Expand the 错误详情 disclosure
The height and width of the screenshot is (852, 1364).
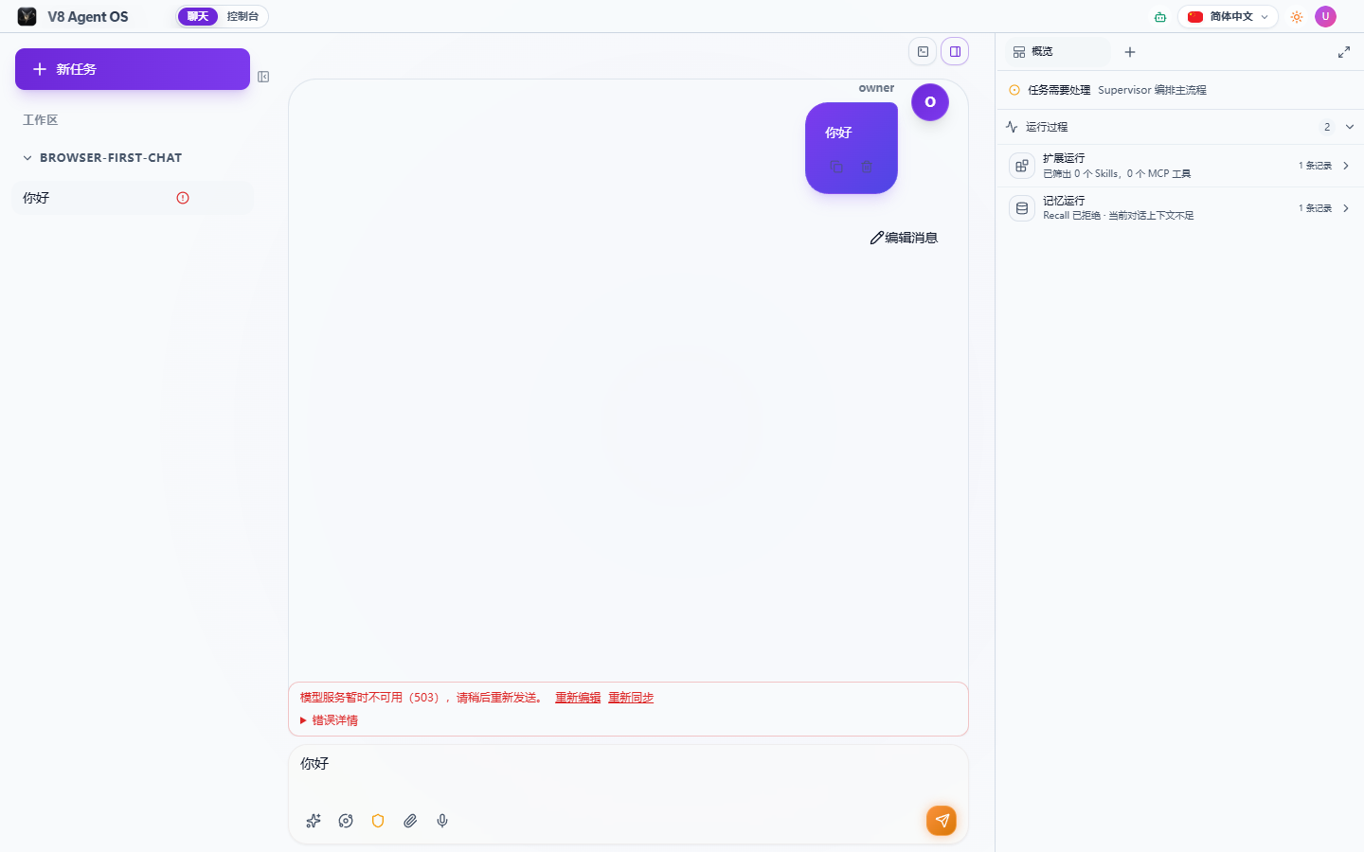329,720
